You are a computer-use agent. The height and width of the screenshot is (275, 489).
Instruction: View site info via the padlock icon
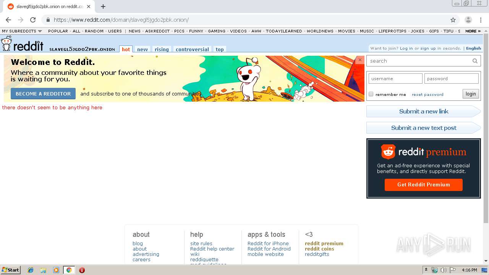pos(48,20)
